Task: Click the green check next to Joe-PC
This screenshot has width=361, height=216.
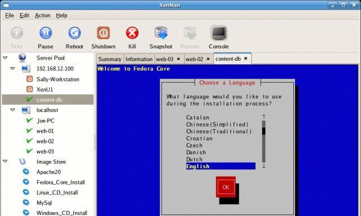Action: [x=29, y=120]
